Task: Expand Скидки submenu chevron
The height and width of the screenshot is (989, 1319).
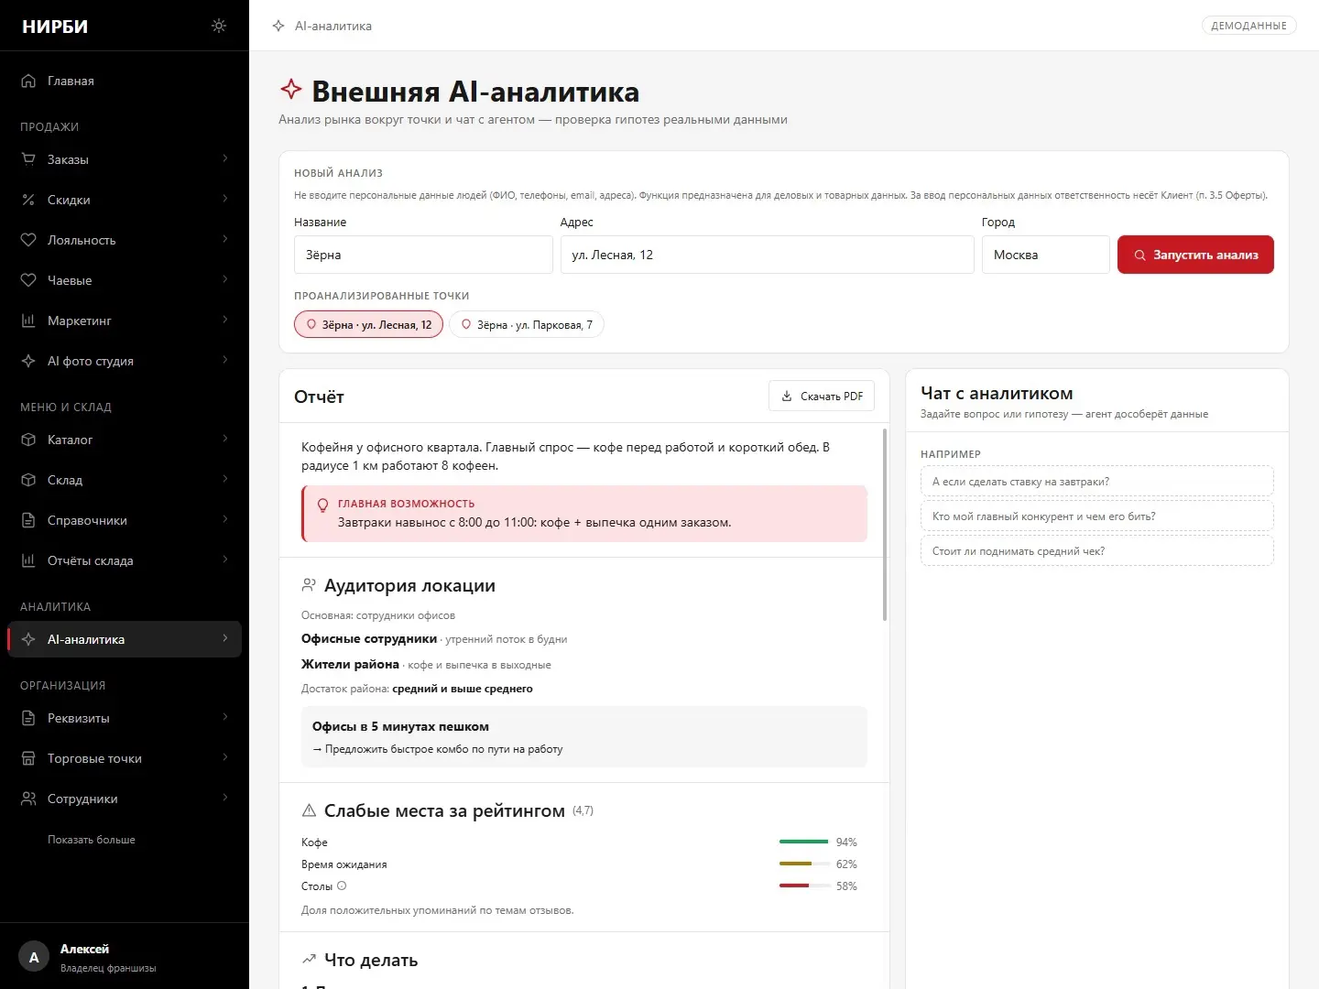Action: 225,200
